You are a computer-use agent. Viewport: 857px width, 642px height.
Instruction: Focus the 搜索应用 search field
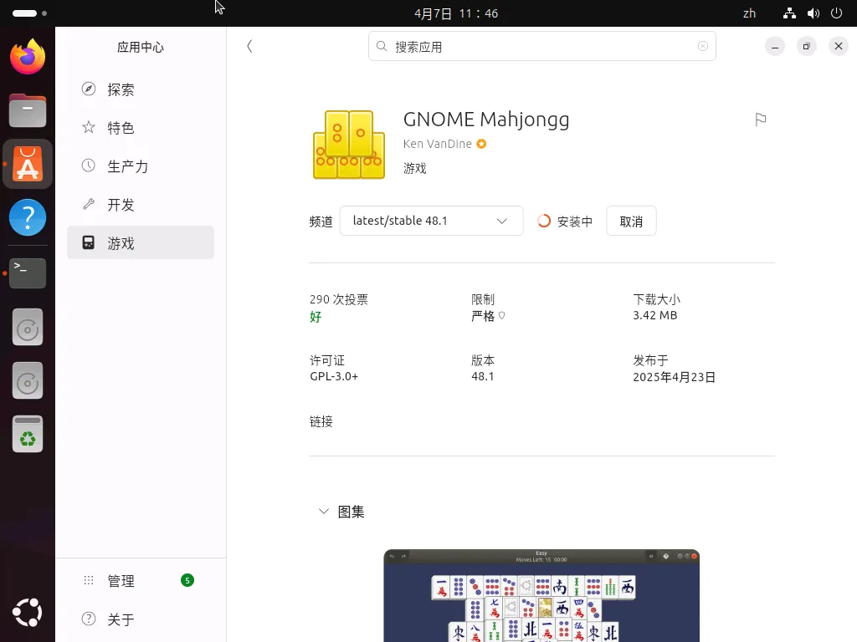pyautogui.click(x=542, y=47)
